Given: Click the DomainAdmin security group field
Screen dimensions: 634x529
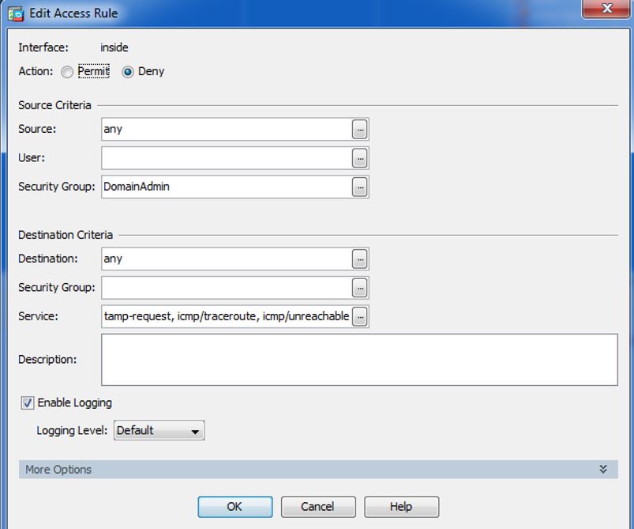Looking at the screenshot, I should [227, 187].
